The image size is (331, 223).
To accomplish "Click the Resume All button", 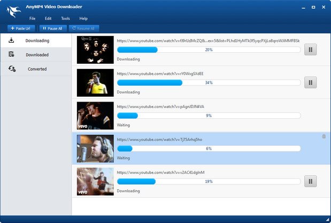I will [84, 28].
